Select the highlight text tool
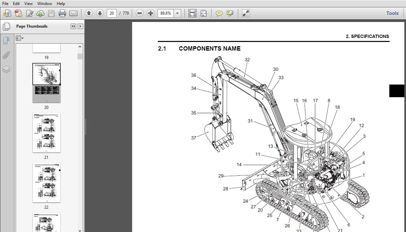This screenshot has height=232, width=406. coord(230,13)
